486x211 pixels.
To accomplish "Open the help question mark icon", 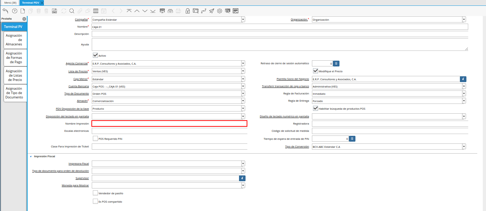I will [x=15, y=11].
